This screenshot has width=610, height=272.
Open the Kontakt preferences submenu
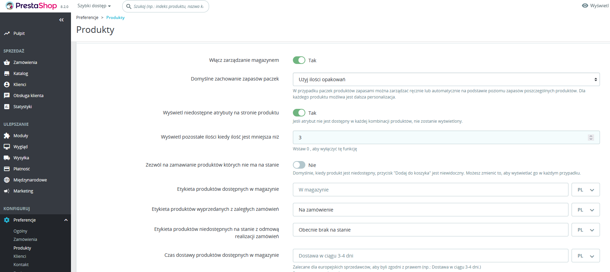pos(21,265)
